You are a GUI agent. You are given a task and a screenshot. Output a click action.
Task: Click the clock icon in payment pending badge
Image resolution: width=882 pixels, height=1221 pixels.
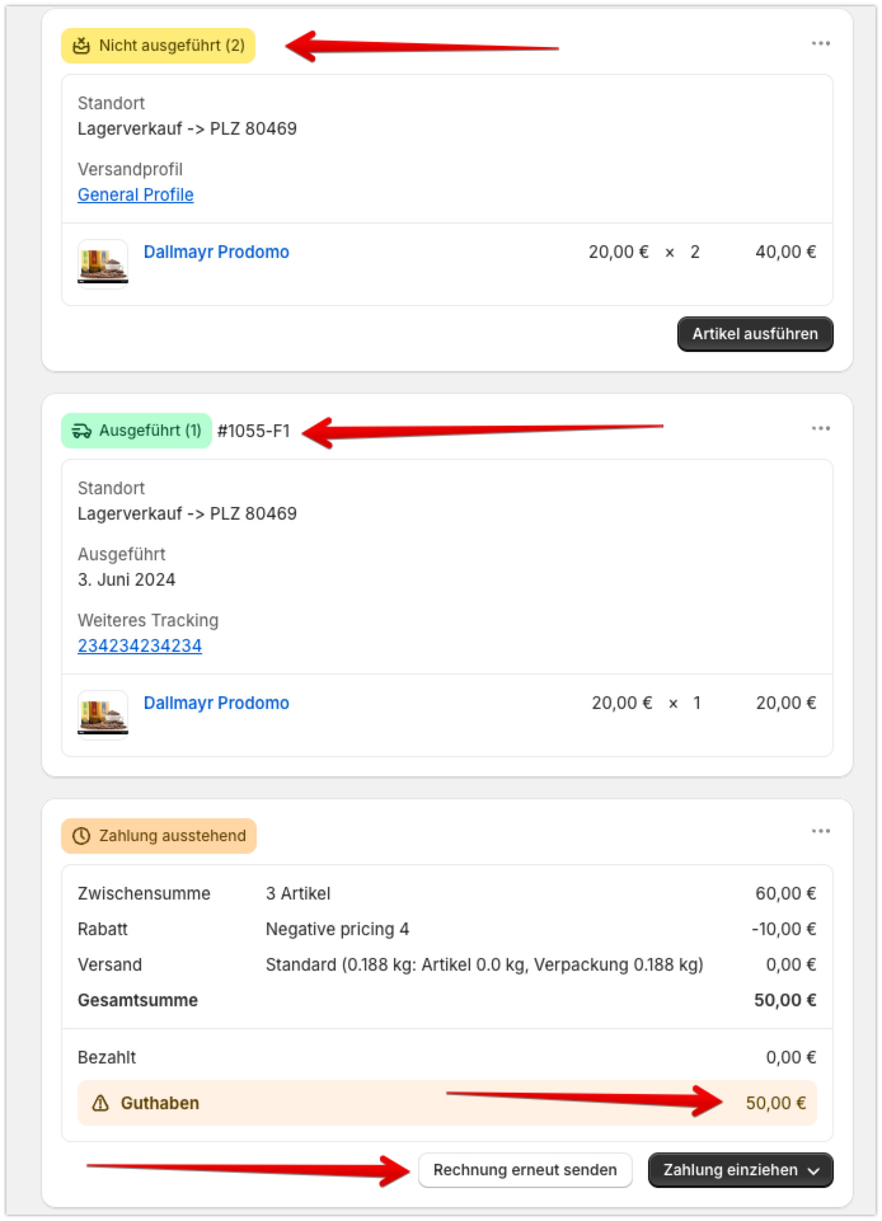pos(81,836)
